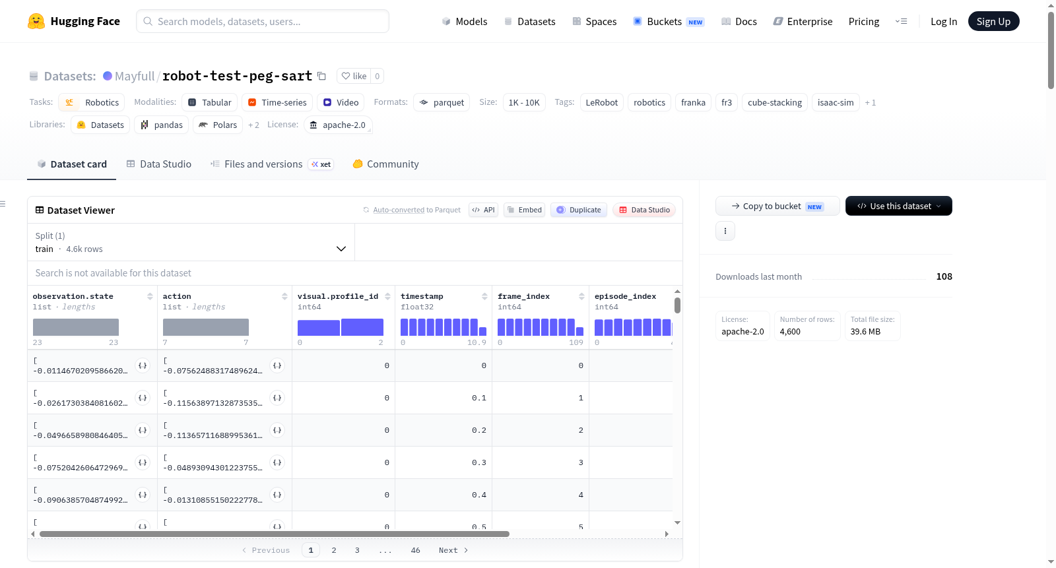Click the like heart button
The height and width of the screenshot is (568, 1056).
pyautogui.click(x=354, y=76)
